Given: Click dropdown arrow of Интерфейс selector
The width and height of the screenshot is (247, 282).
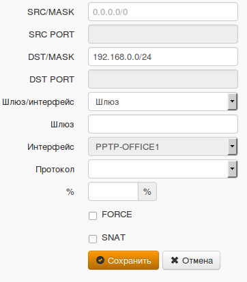Looking at the screenshot, I should [232, 146].
